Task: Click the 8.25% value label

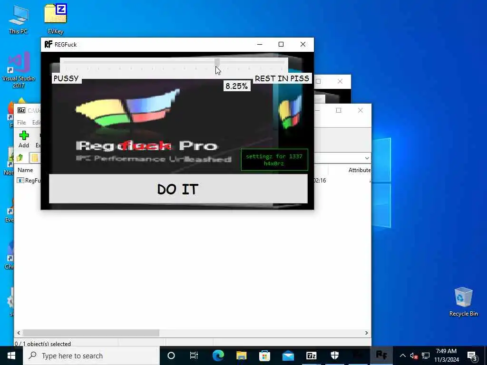Action: click(x=237, y=86)
